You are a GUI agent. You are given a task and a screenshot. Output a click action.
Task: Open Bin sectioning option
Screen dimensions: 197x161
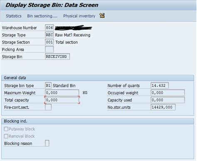point(42,16)
